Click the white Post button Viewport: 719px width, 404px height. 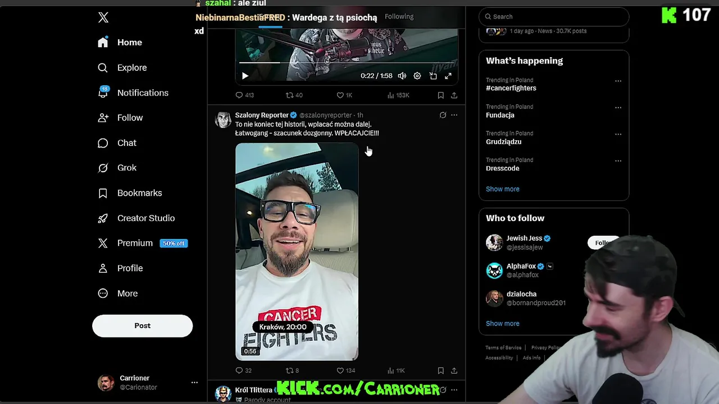pos(142,326)
